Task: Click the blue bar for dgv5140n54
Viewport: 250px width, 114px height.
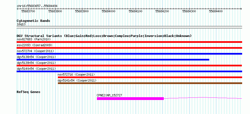Action: click(x=129, y=71)
